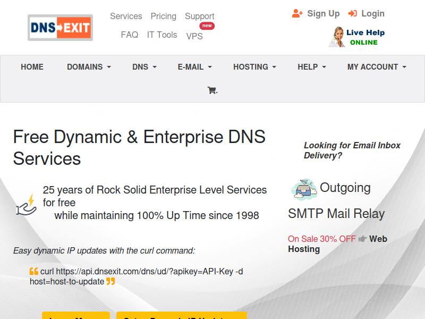Open the Support link
Image resolution: width=425 pixels, height=319 pixels.
click(200, 16)
